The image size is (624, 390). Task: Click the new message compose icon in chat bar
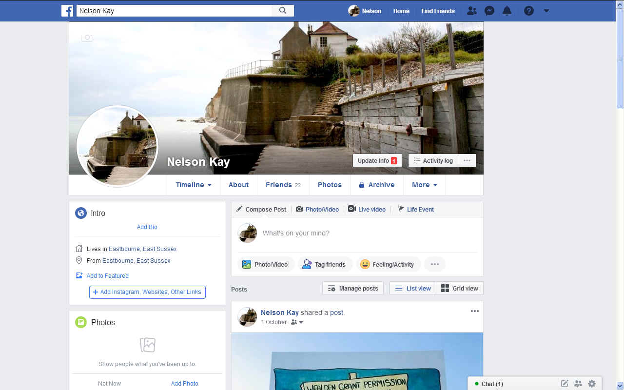(x=565, y=384)
